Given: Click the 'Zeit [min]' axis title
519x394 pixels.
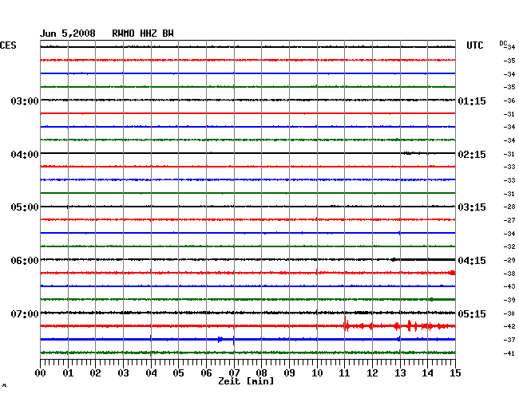Looking at the screenshot, I should (246, 381).
